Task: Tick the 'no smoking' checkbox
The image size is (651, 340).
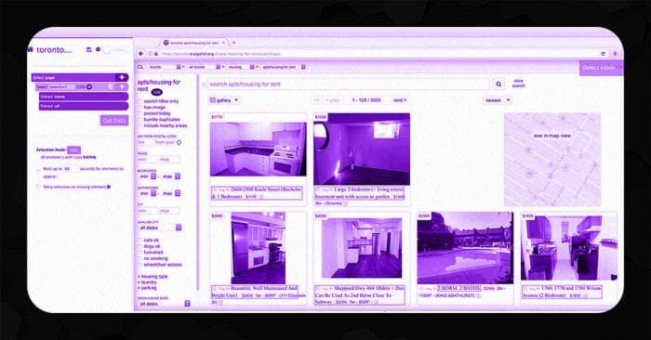Action: pos(139,258)
